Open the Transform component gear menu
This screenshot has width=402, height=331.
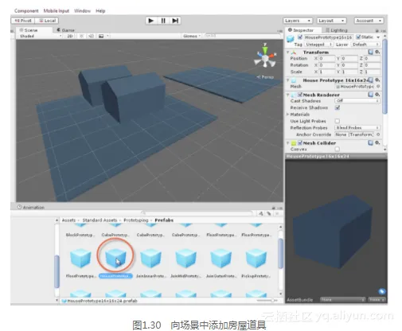pos(377,52)
